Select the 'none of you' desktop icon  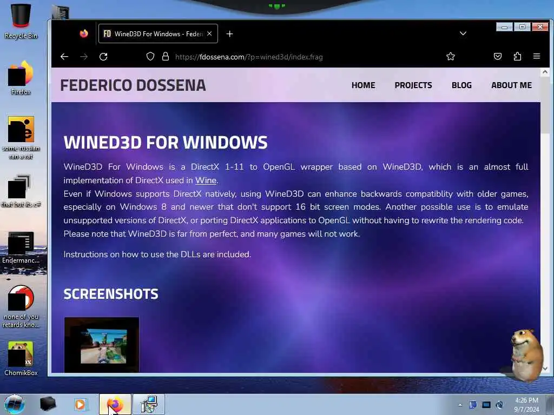click(21, 306)
